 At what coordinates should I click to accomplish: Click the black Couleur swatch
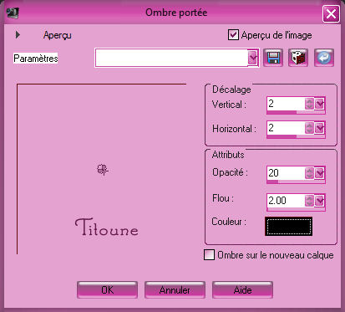click(288, 227)
